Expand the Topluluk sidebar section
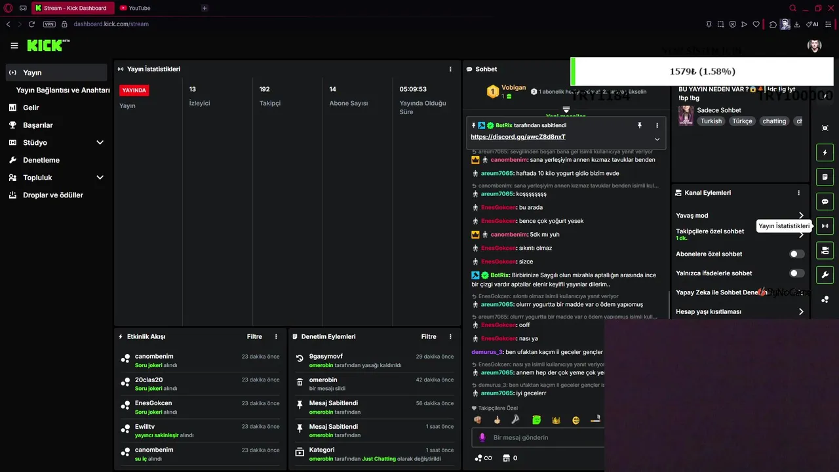This screenshot has width=839, height=472. pyautogui.click(x=100, y=178)
